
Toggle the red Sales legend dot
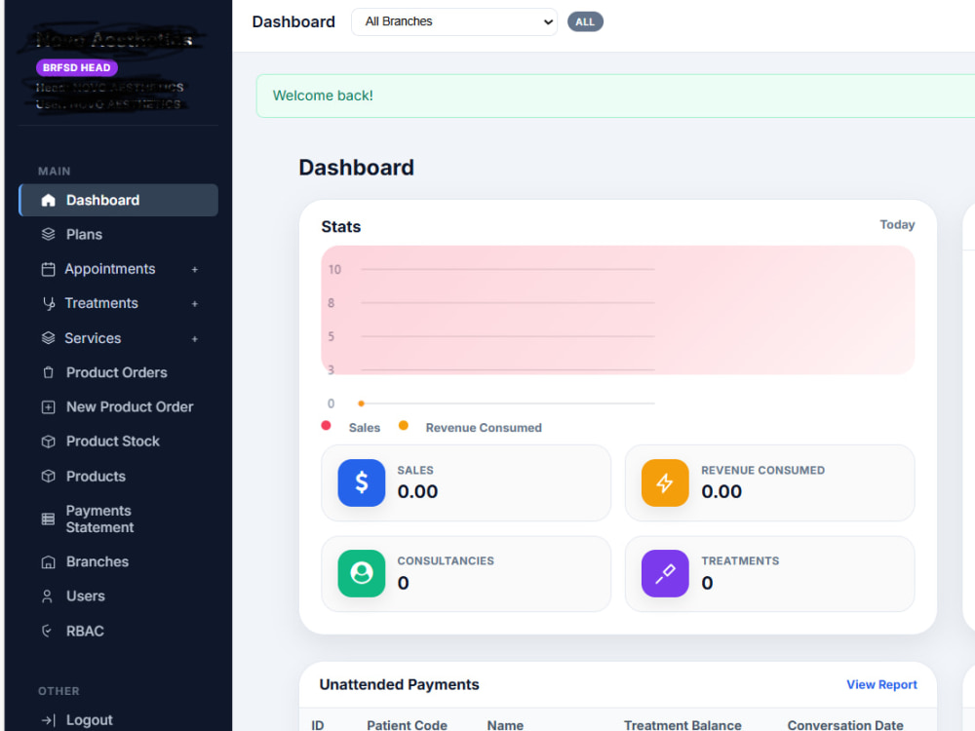tap(326, 426)
